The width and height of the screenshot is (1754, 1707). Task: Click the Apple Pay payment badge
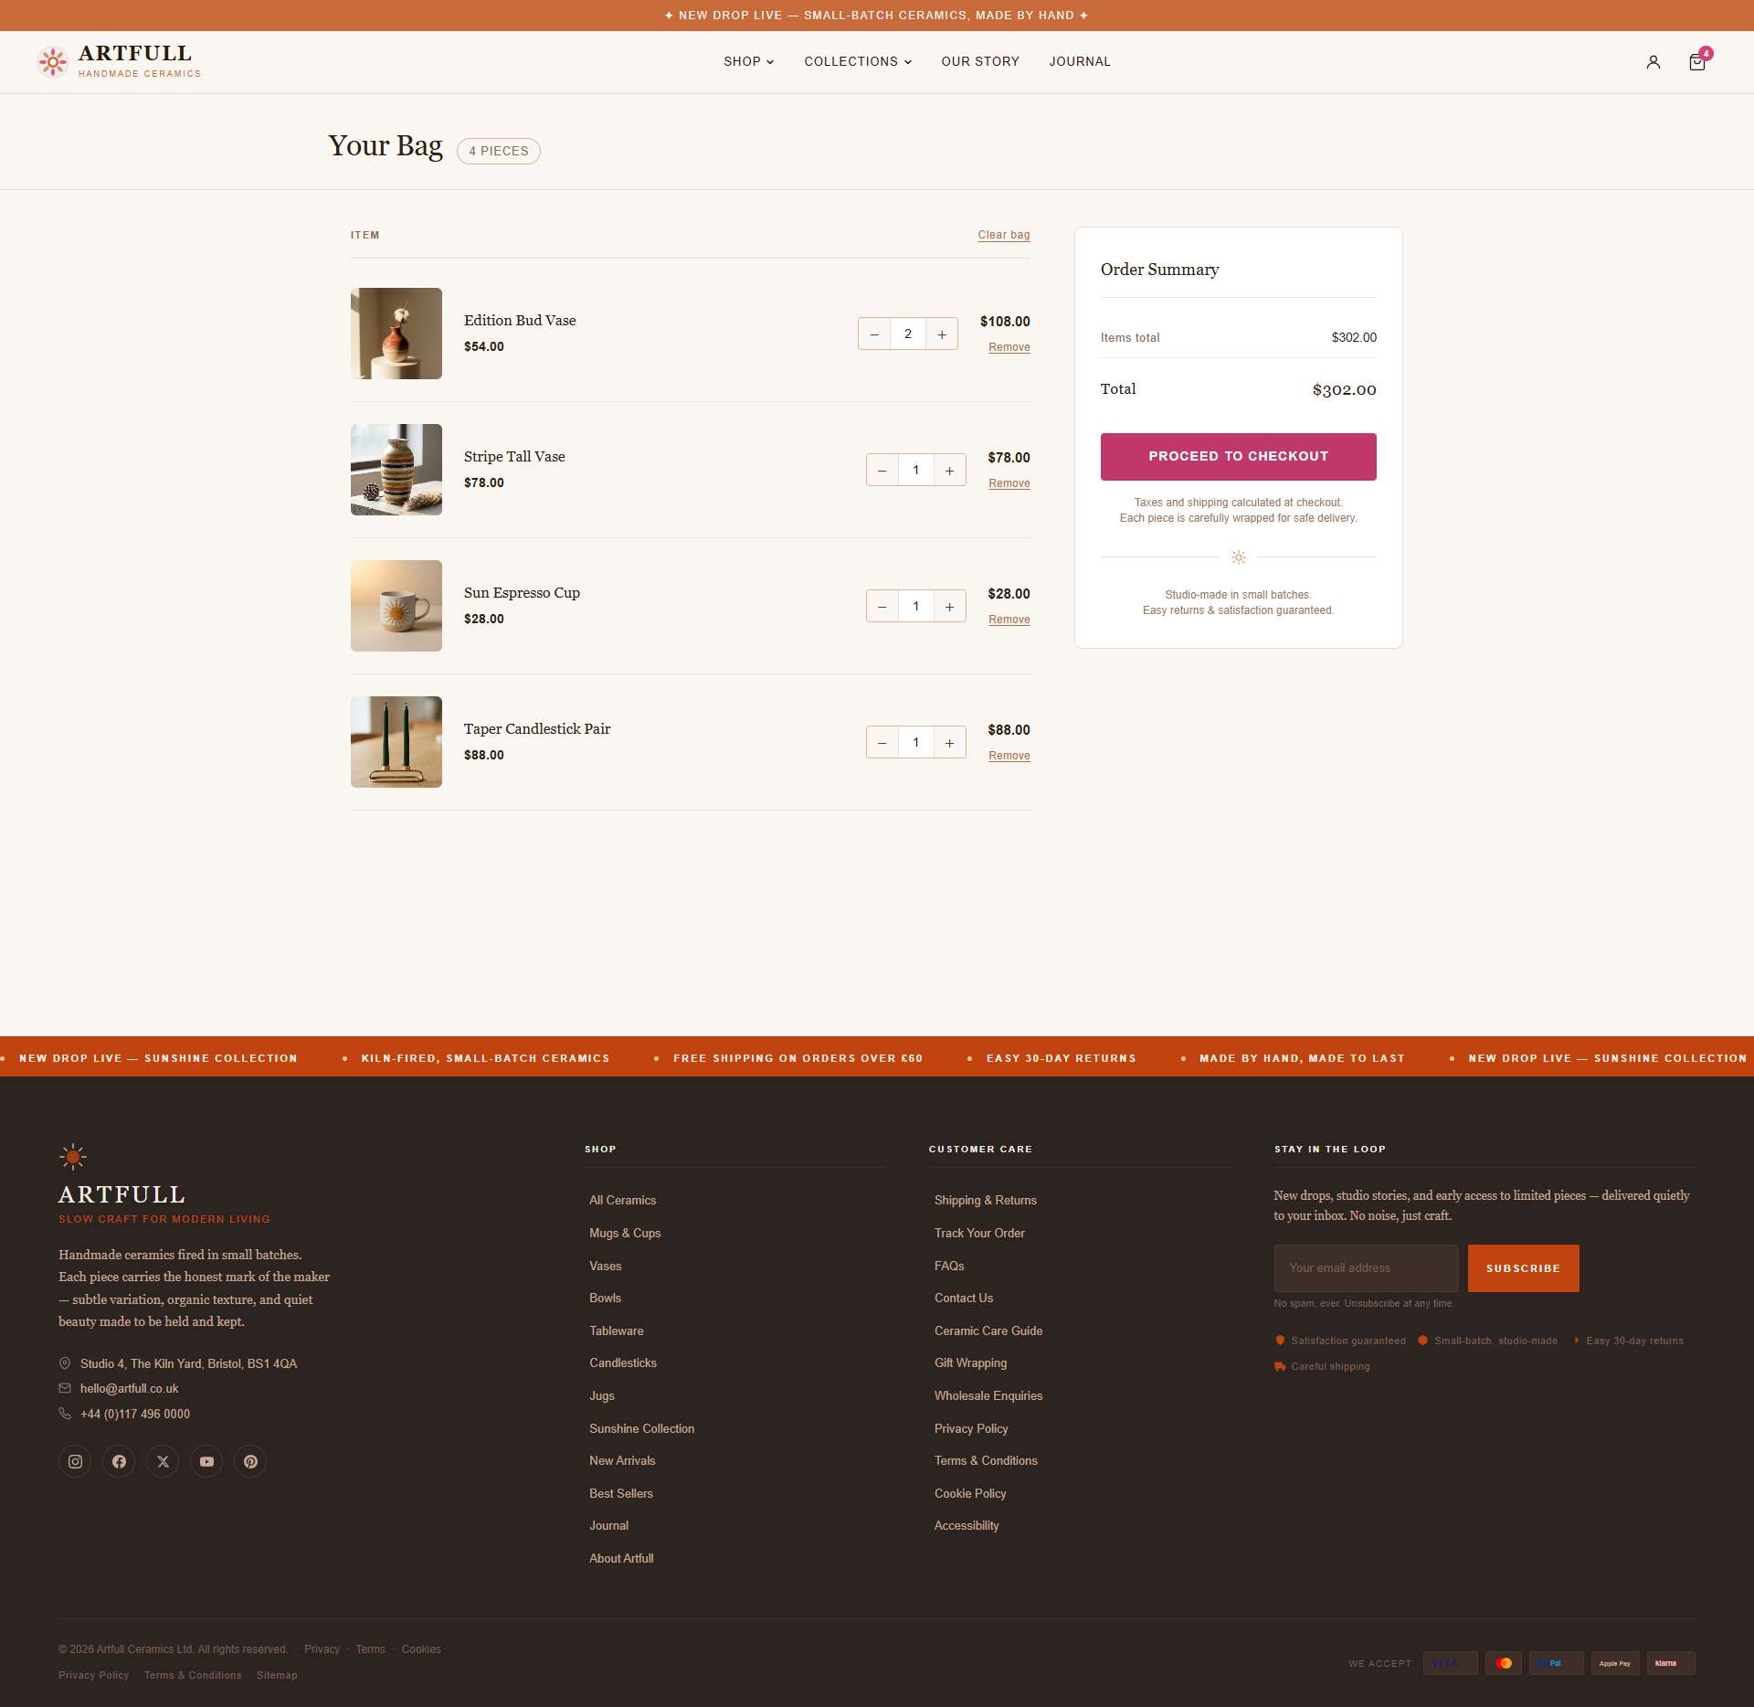click(x=1615, y=1663)
